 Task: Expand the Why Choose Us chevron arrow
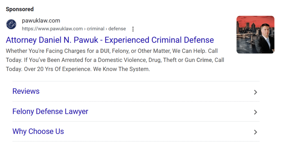255,132
